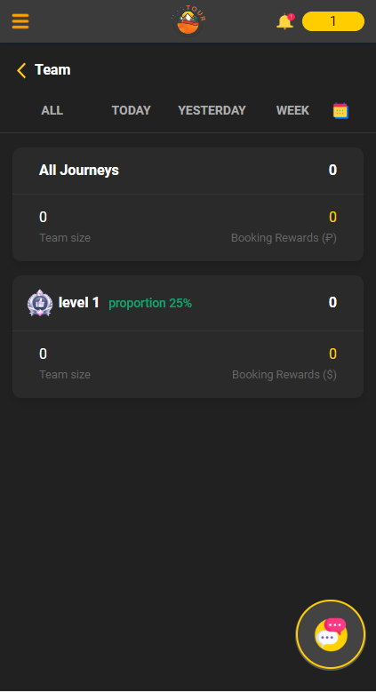The height and width of the screenshot is (692, 376).
Task: Open the hamburger menu
Action: click(20, 21)
